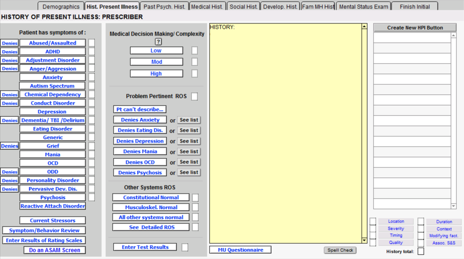This screenshot has width=464, height=259.
Task: Switch to the Mental Status Exam tab
Action: [x=363, y=7]
